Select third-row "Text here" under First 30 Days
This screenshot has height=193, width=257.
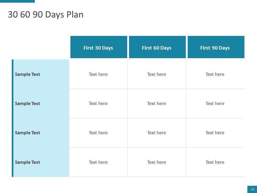coord(98,133)
